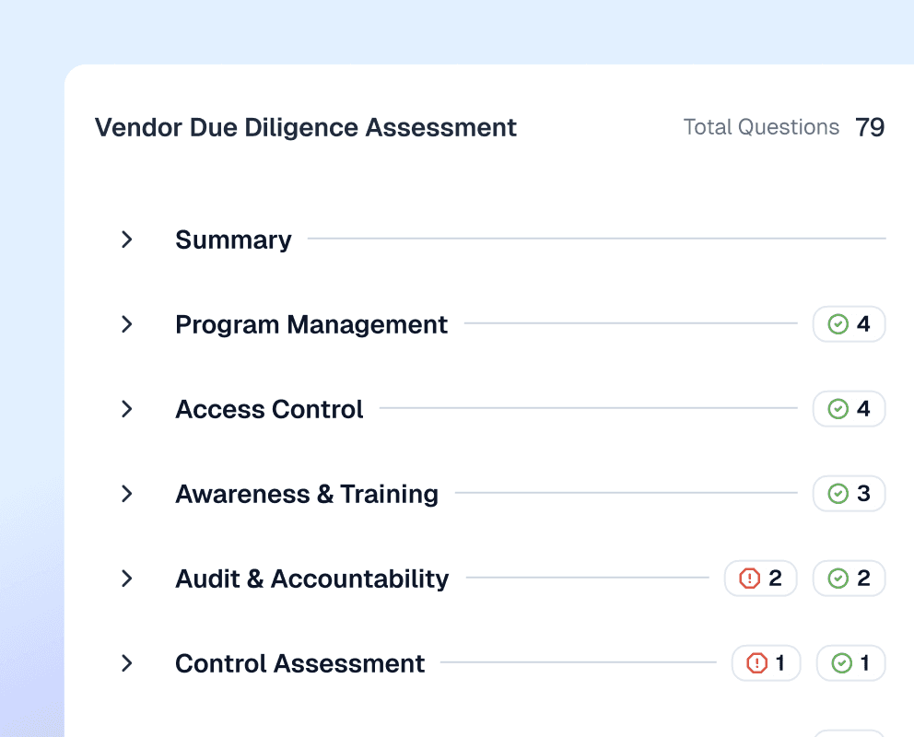Select the Access Control section title

point(269,409)
